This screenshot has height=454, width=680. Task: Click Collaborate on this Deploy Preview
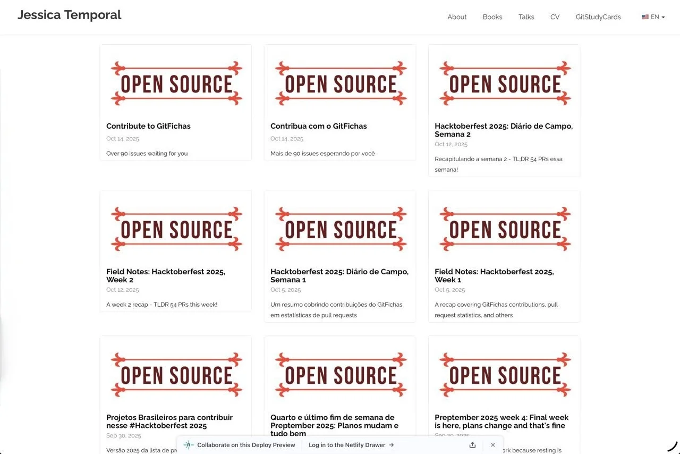tap(245, 445)
